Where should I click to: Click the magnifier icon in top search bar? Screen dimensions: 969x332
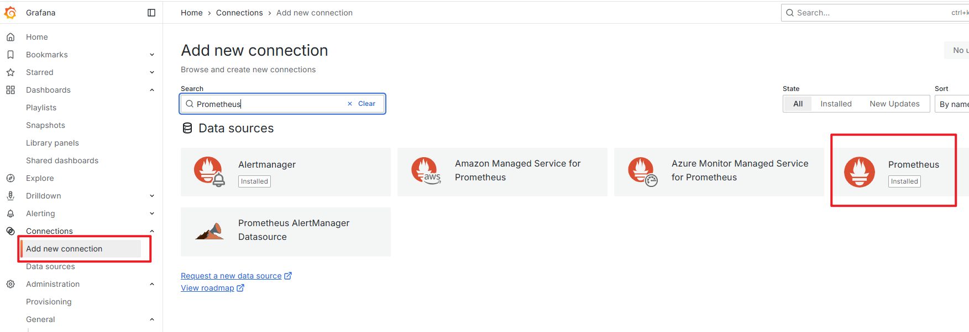[790, 13]
